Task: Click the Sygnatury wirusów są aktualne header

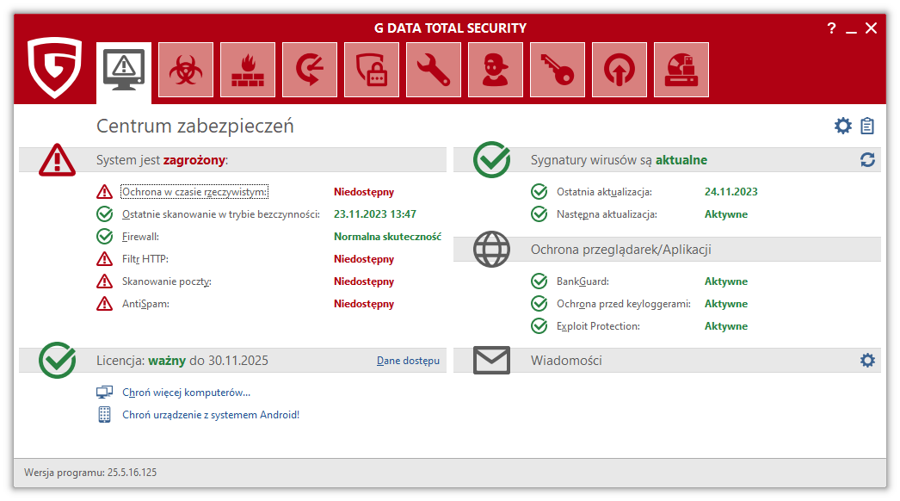Action: tap(619, 160)
